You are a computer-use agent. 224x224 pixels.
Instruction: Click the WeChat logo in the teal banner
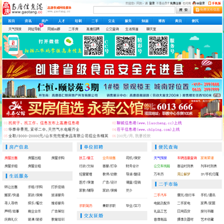[x=69, y=42]
